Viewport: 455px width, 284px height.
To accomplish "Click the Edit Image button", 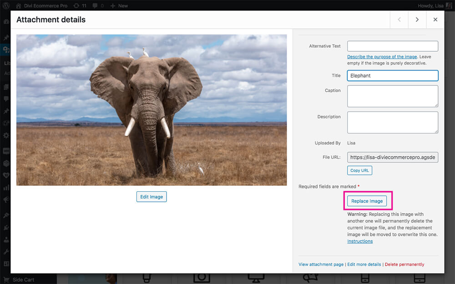I will tap(152, 197).
